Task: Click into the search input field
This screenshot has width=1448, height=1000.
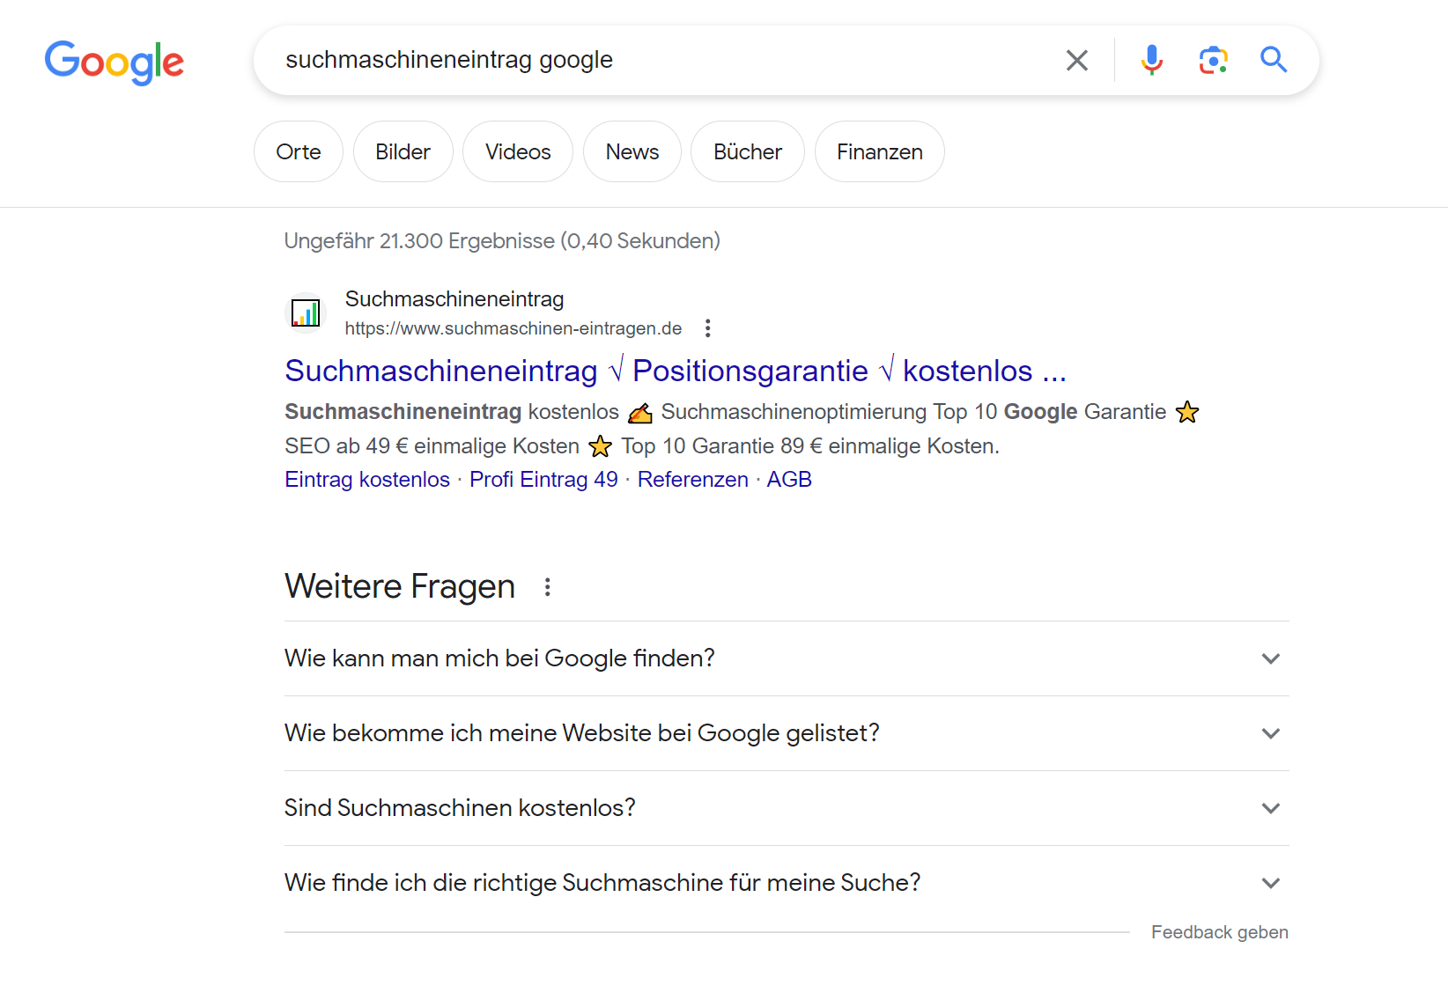Action: coord(661,60)
